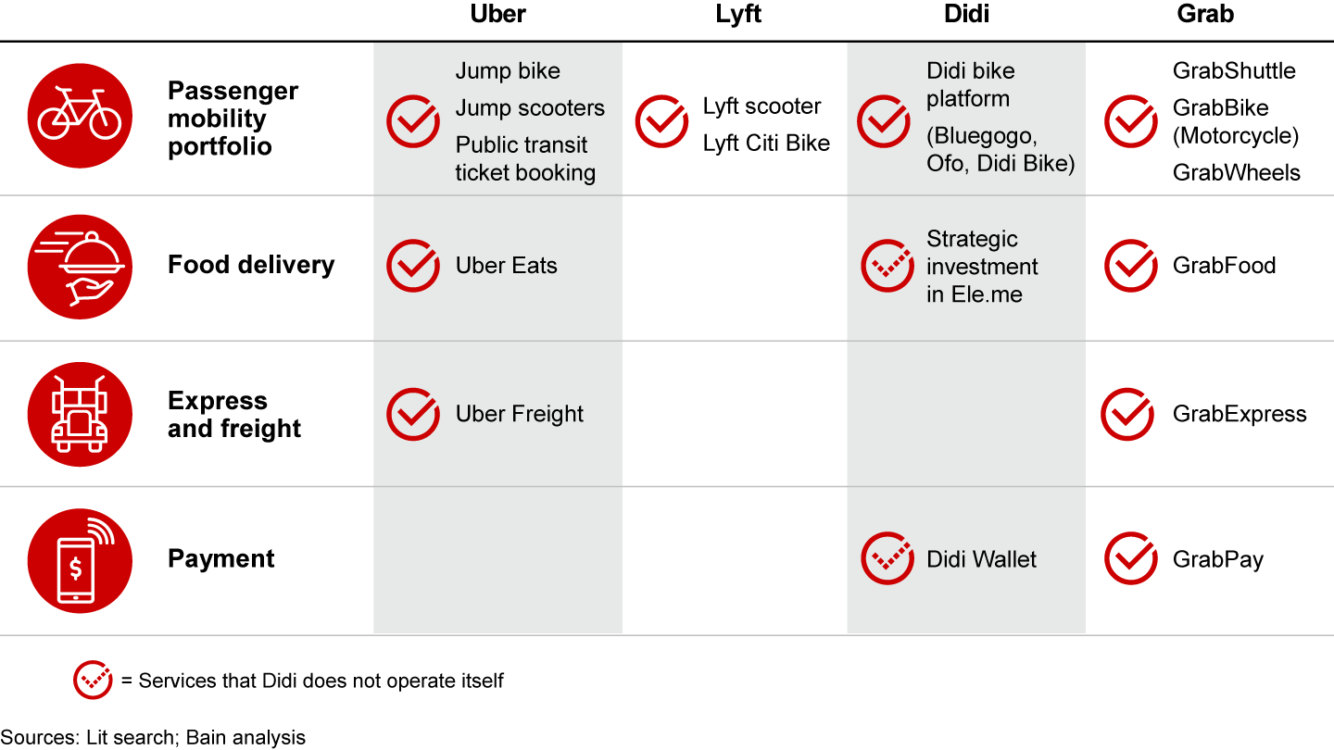Click the dotted checkmark in the legend
The width and height of the screenshot is (1334, 750).
(93, 681)
